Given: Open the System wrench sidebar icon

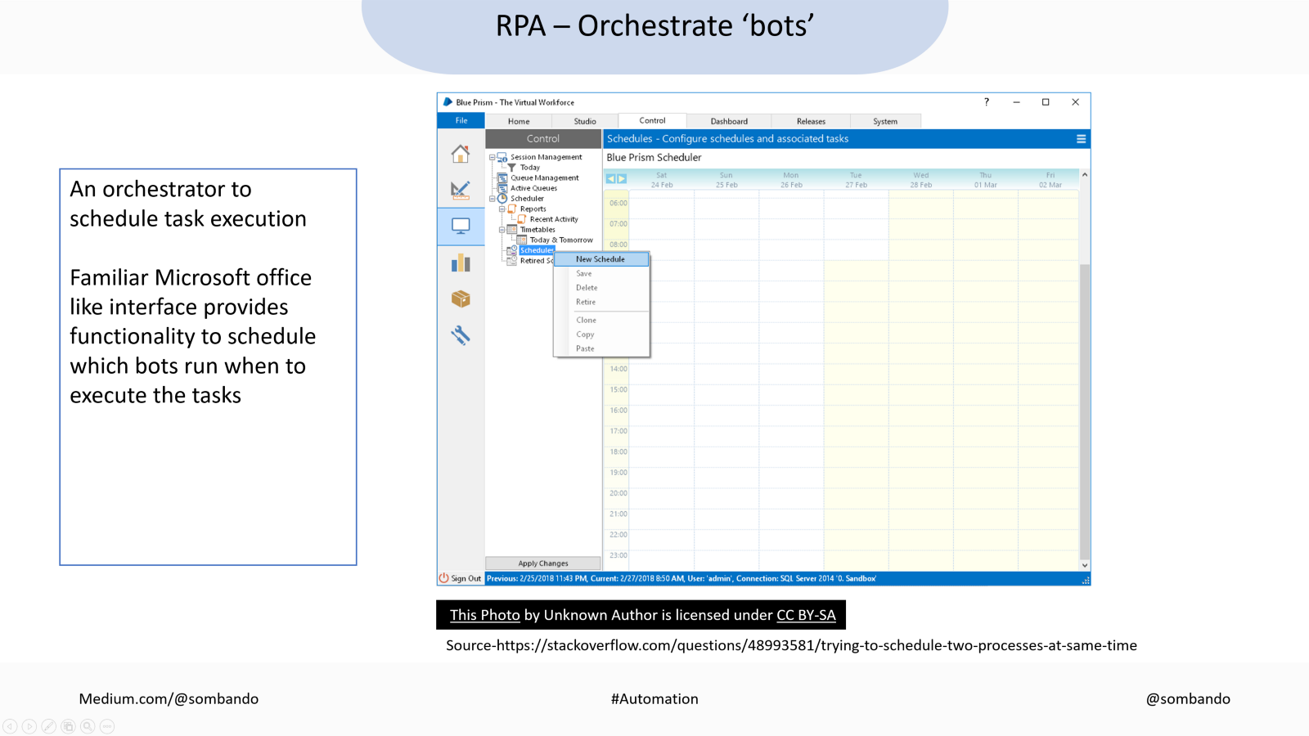Looking at the screenshot, I should (x=461, y=334).
